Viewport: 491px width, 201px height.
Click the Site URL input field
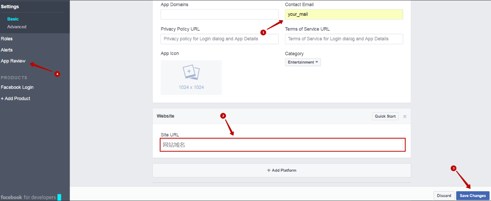[283, 145]
